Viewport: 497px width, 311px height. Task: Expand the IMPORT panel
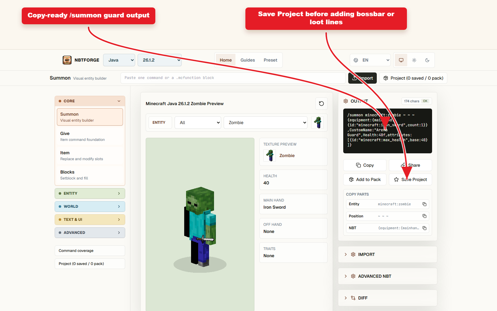pyautogui.click(x=388, y=254)
